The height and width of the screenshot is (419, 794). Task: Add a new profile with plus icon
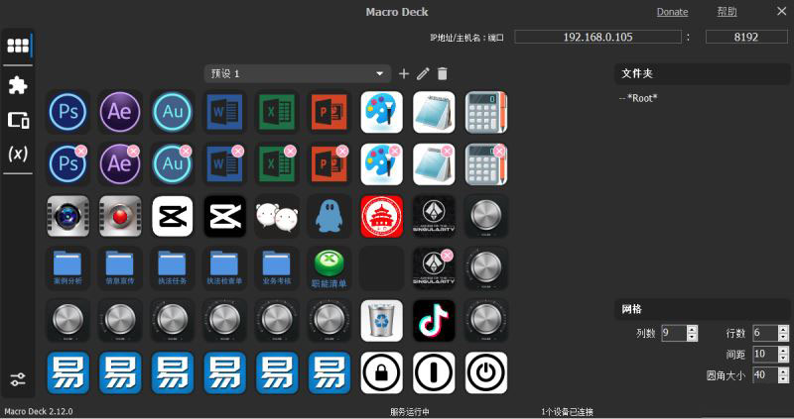coord(404,74)
